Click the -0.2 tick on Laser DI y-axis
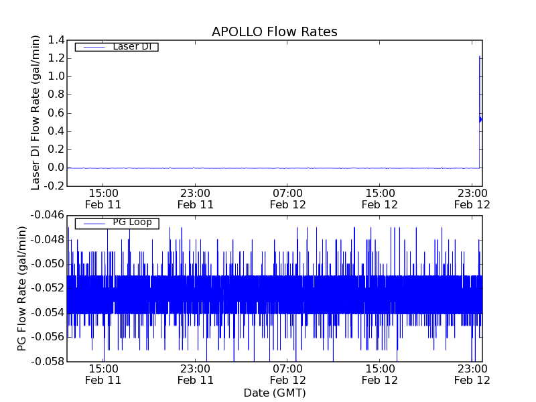The image size is (536, 402). pyautogui.click(x=54, y=186)
